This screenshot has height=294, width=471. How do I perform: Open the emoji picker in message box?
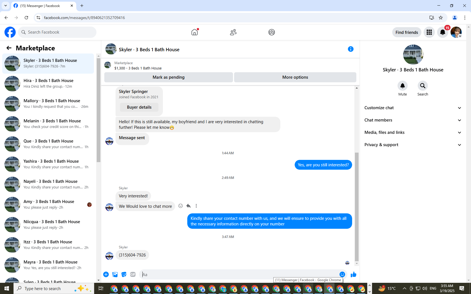tap(342, 274)
